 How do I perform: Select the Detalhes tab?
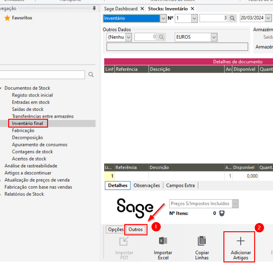pyautogui.click(x=118, y=185)
